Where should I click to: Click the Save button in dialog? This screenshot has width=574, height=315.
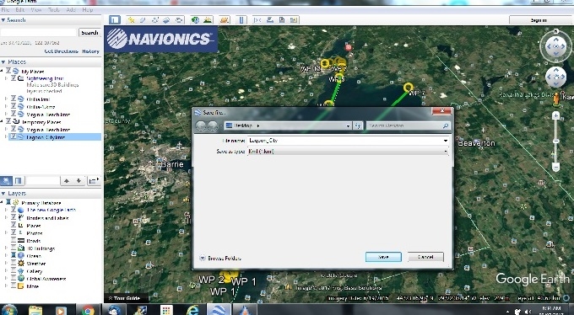pos(383,257)
